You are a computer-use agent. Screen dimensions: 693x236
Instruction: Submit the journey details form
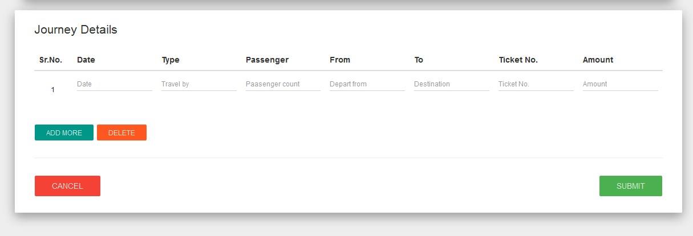coord(630,186)
